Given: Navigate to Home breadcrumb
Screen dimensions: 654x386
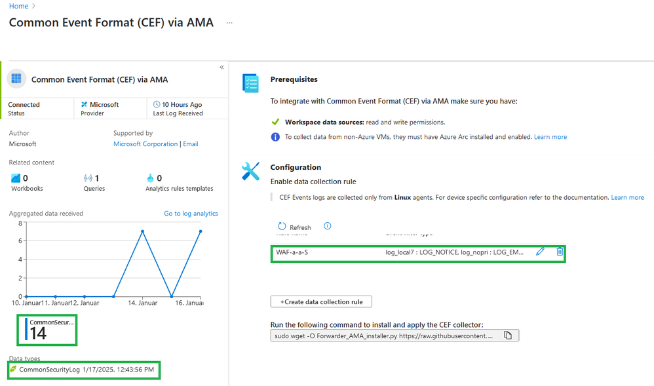Looking at the screenshot, I should 18,6.
